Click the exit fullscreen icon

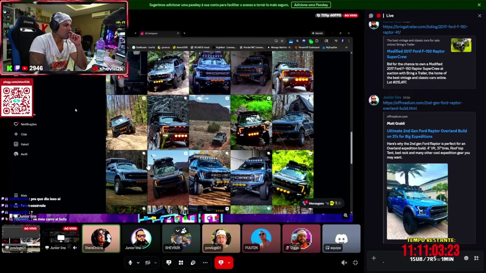(355, 262)
